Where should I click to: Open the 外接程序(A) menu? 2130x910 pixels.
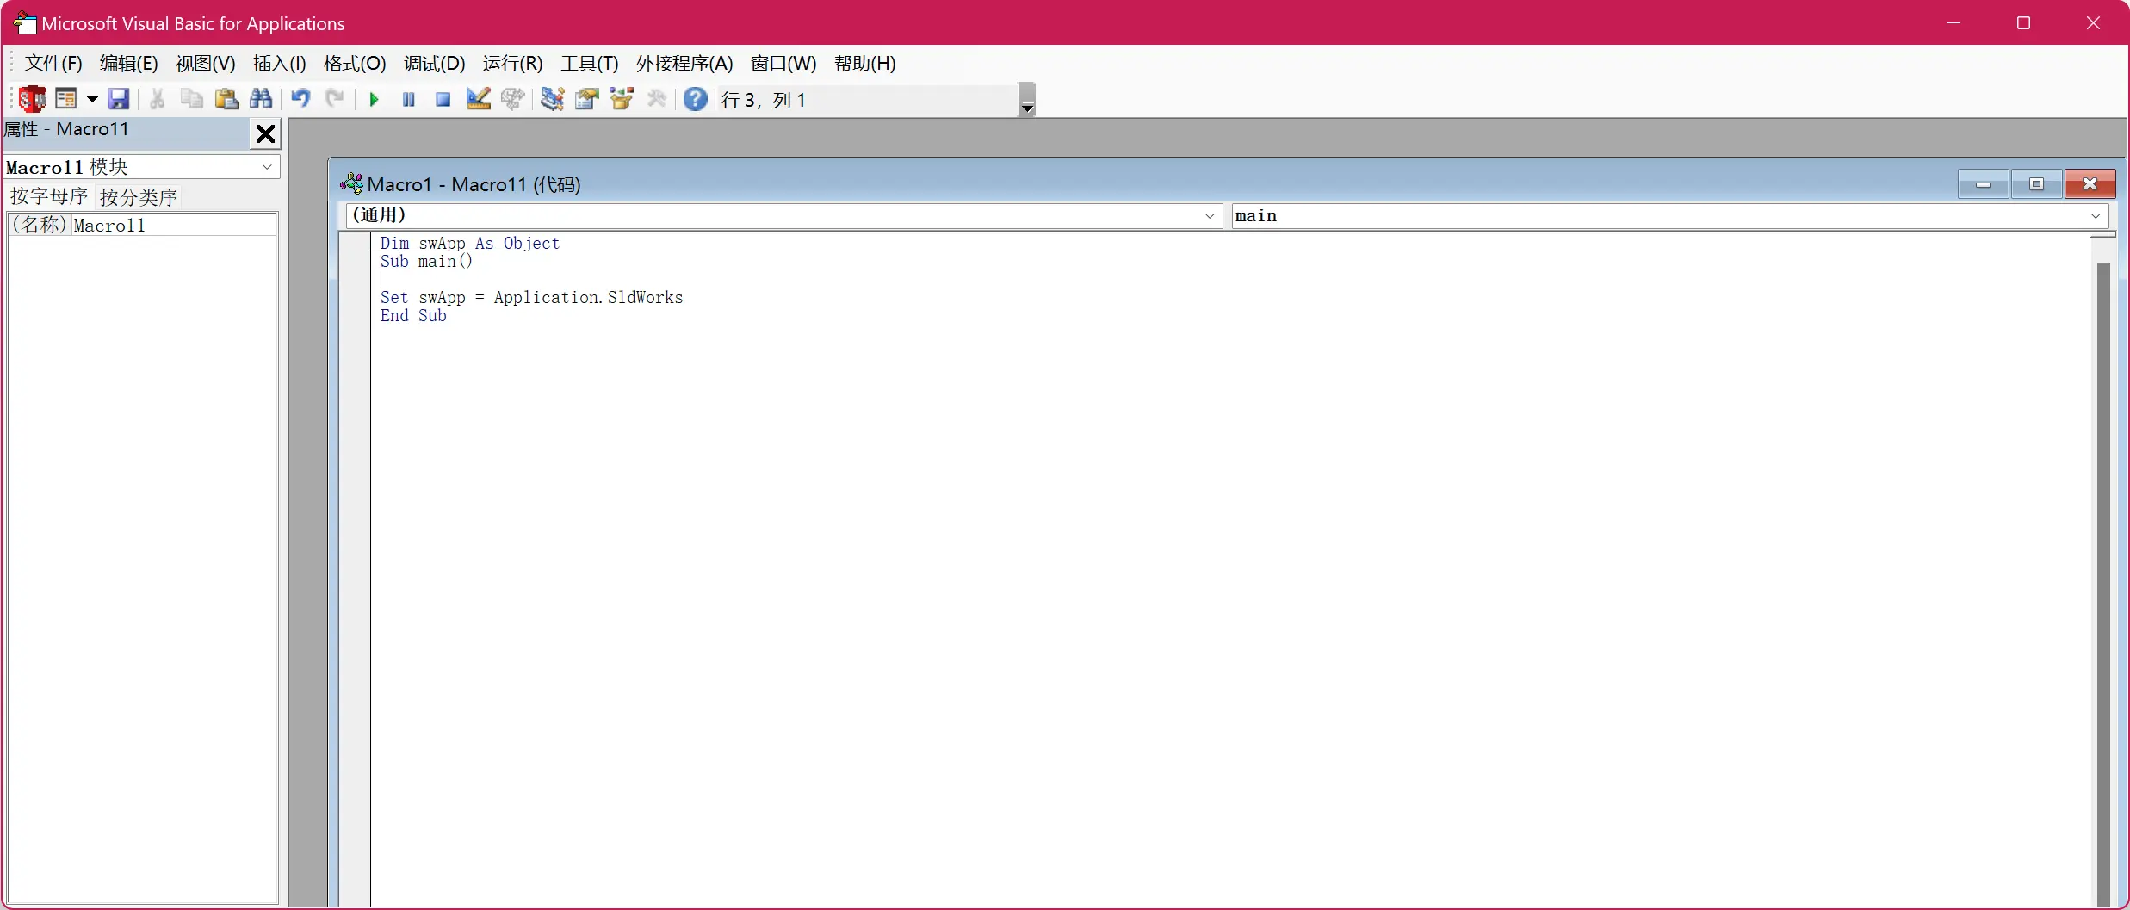pyautogui.click(x=684, y=64)
